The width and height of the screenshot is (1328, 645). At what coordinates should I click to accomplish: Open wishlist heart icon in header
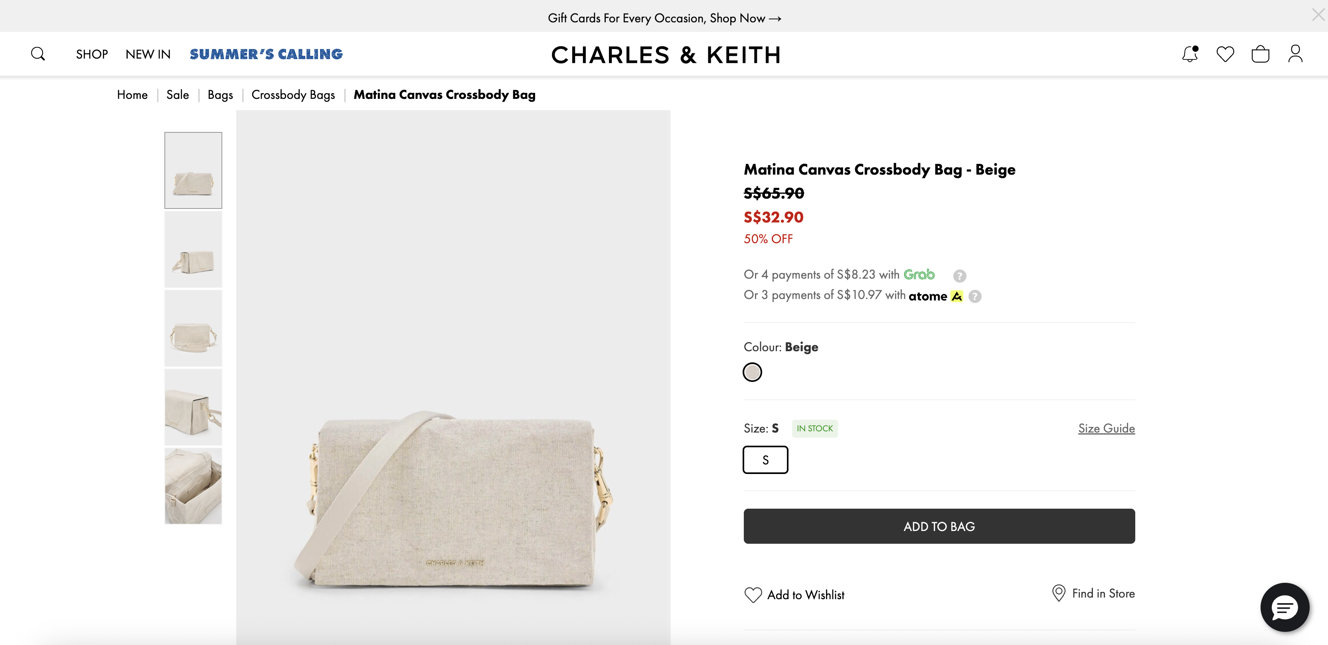point(1225,54)
